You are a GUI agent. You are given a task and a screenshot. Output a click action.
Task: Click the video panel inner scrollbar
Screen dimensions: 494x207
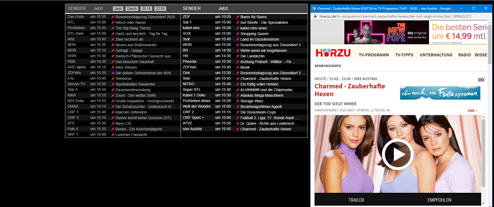coord(483,154)
